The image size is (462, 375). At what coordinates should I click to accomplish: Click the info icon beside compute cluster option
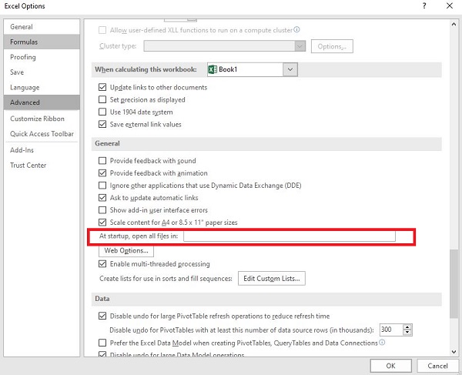click(x=296, y=29)
